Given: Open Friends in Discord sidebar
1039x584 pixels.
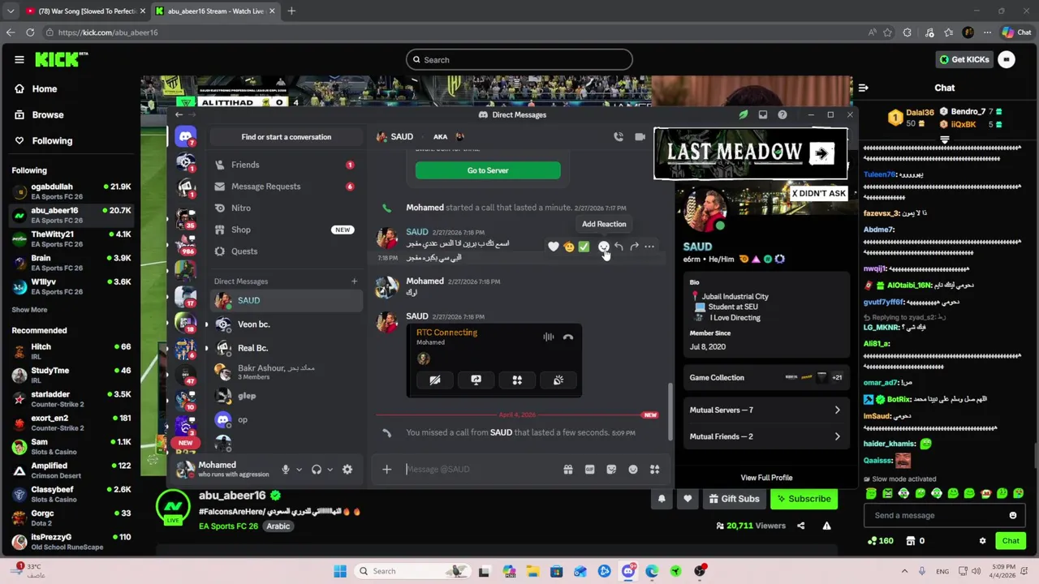Looking at the screenshot, I should coord(285,165).
